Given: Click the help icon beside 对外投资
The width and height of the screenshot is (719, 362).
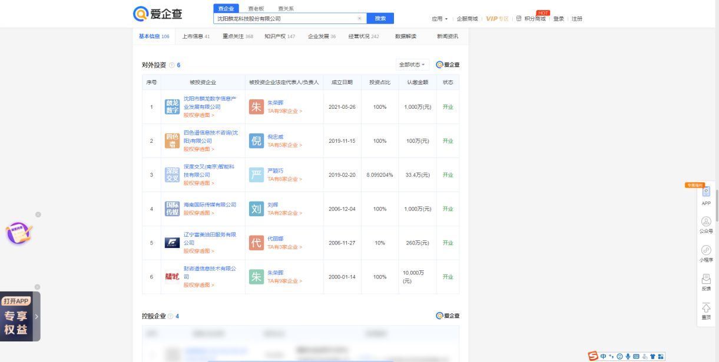Looking at the screenshot, I should (171, 65).
